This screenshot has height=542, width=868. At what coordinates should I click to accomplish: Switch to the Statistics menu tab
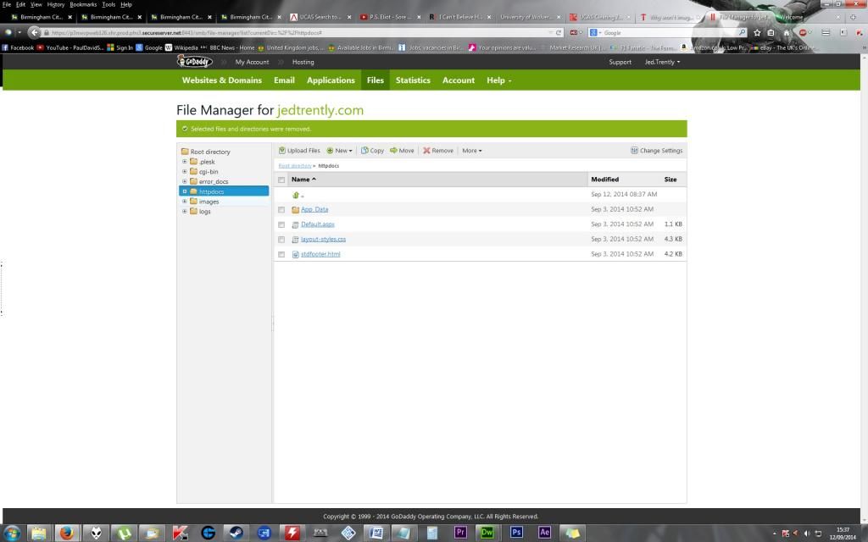coord(413,80)
